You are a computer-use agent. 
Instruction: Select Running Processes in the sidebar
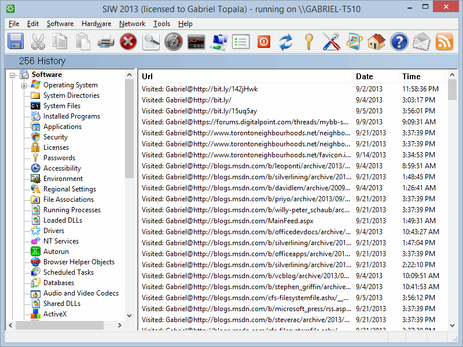click(x=72, y=210)
